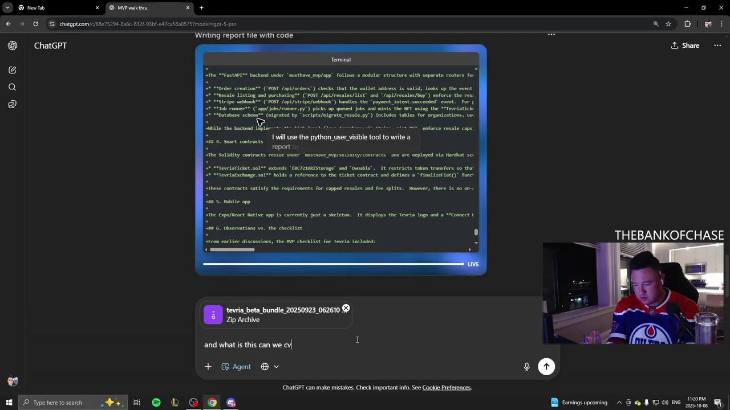Image resolution: width=730 pixels, height=410 pixels.
Task: Click the taskbar search box
Action: click(73, 403)
